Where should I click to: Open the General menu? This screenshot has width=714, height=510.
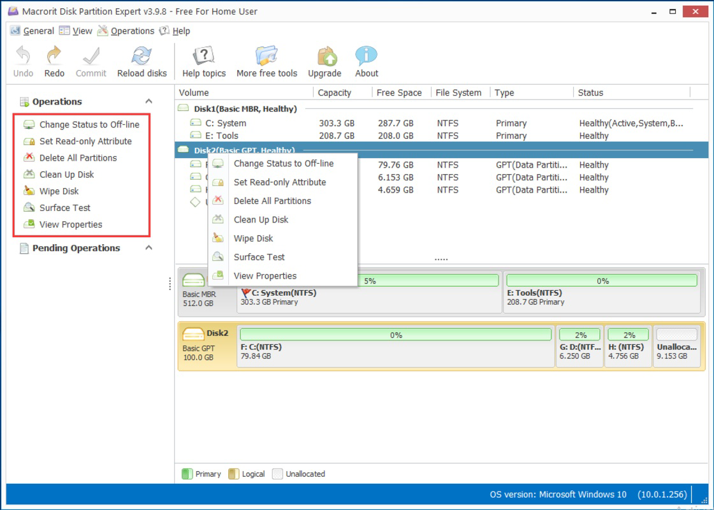32,31
